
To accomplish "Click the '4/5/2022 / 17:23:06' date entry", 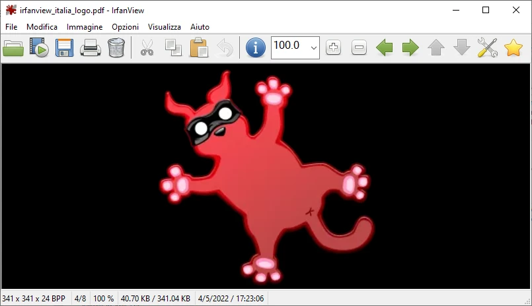I will pos(231,299).
